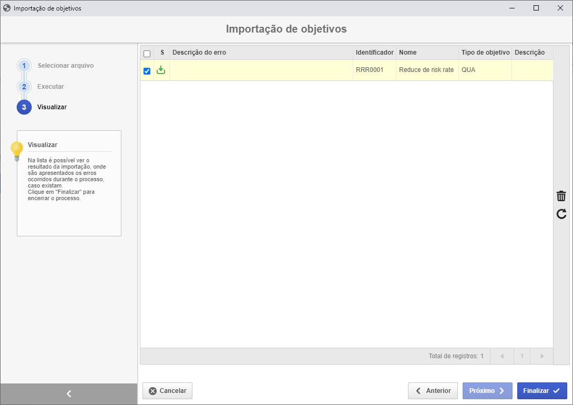The height and width of the screenshot is (405, 573).
Task: Sort by Tipo de objetivo column
Action: [485, 53]
